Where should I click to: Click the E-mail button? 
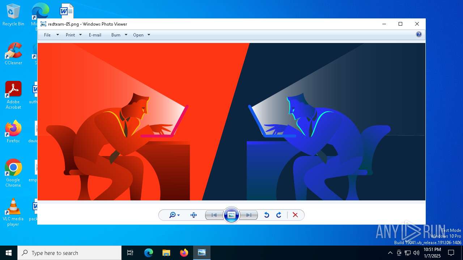pyautogui.click(x=95, y=35)
